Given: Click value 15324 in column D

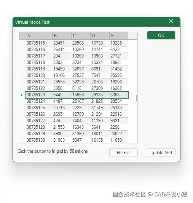Looking at the screenshot, I should pos(99,62).
